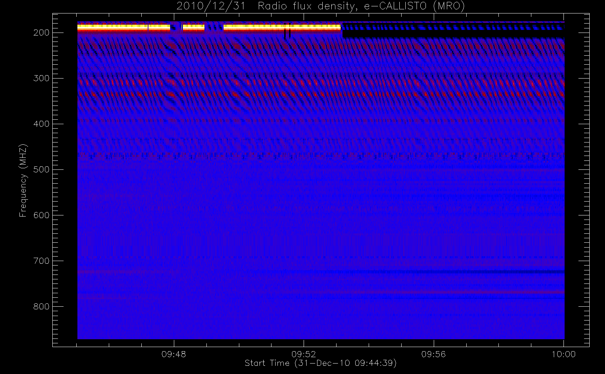
Task: Click the 400 frequency tick label
Action: (x=42, y=124)
